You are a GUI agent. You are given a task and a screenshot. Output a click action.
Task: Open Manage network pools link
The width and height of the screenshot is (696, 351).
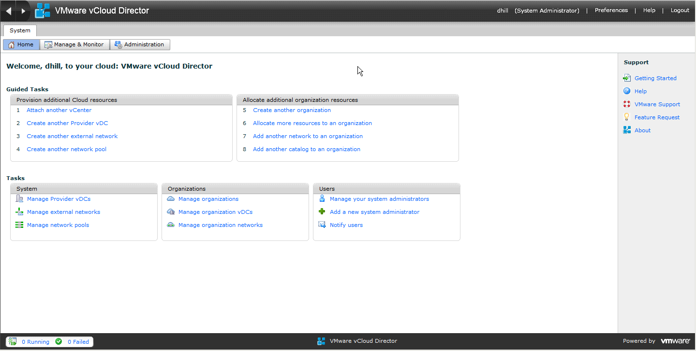point(58,225)
